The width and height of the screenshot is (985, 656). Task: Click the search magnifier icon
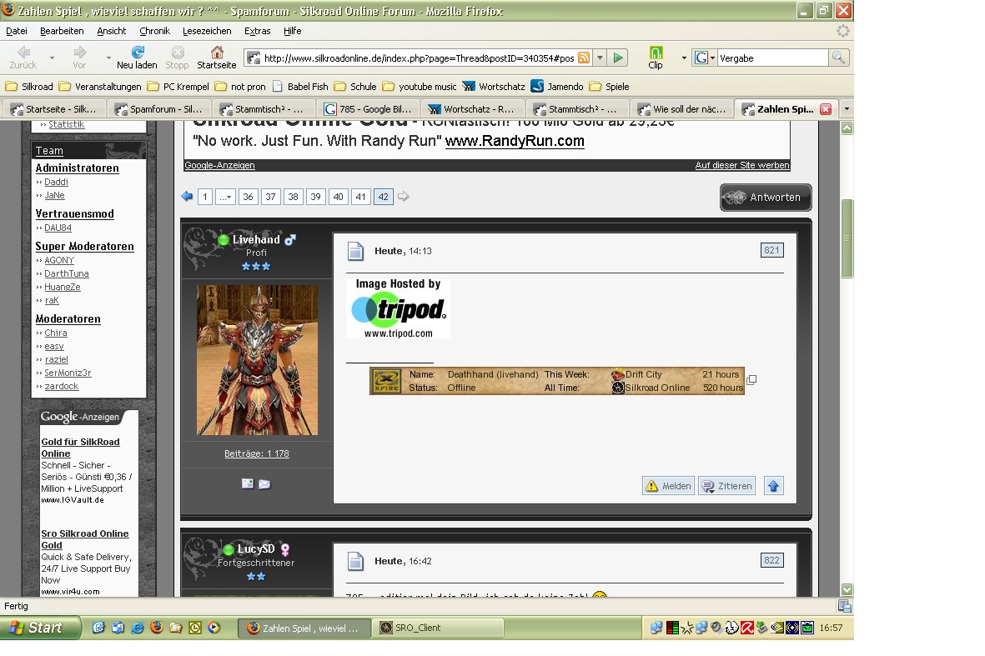[x=838, y=58]
